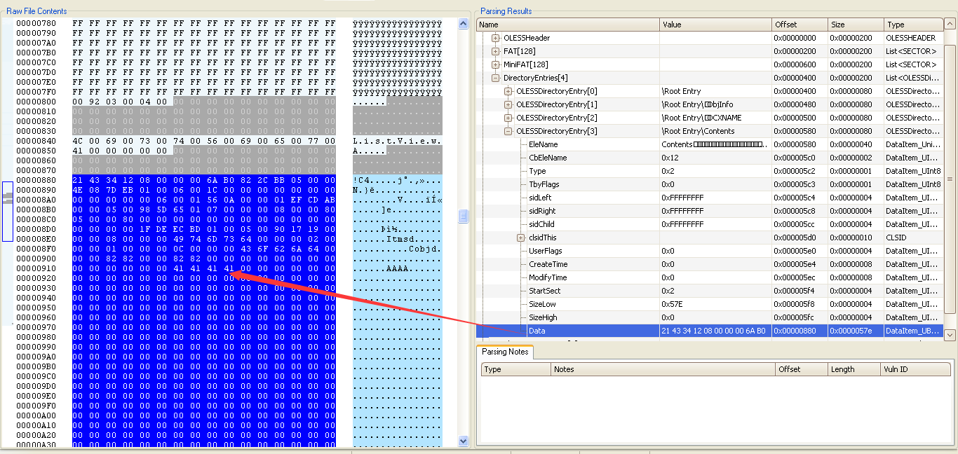Click the parsing results scroll down arrow
The image size is (958, 454).
[x=950, y=335]
